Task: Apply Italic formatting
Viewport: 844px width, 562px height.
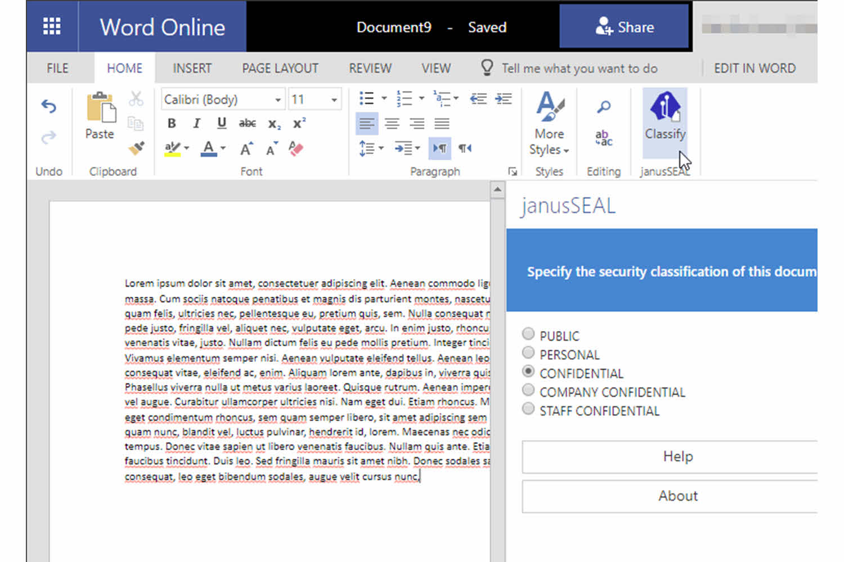Action: [x=196, y=123]
